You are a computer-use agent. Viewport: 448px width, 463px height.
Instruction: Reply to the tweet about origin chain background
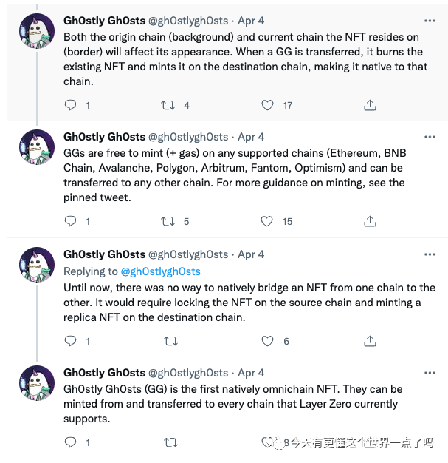[x=71, y=105]
